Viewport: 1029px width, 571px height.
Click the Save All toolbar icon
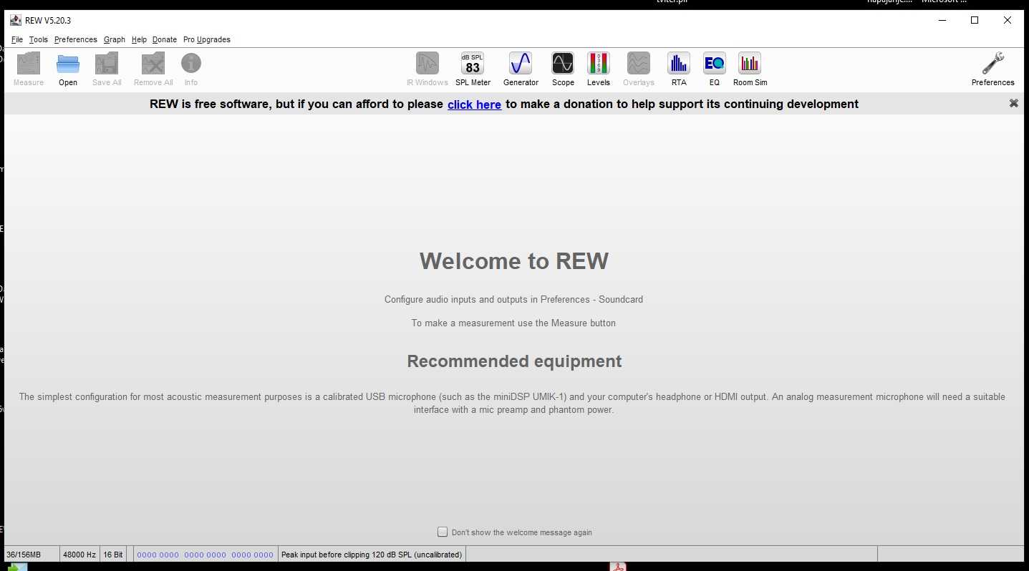point(107,69)
